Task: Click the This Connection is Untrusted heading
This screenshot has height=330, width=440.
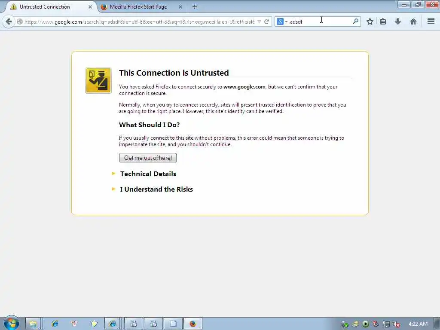Action: click(x=174, y=73)
